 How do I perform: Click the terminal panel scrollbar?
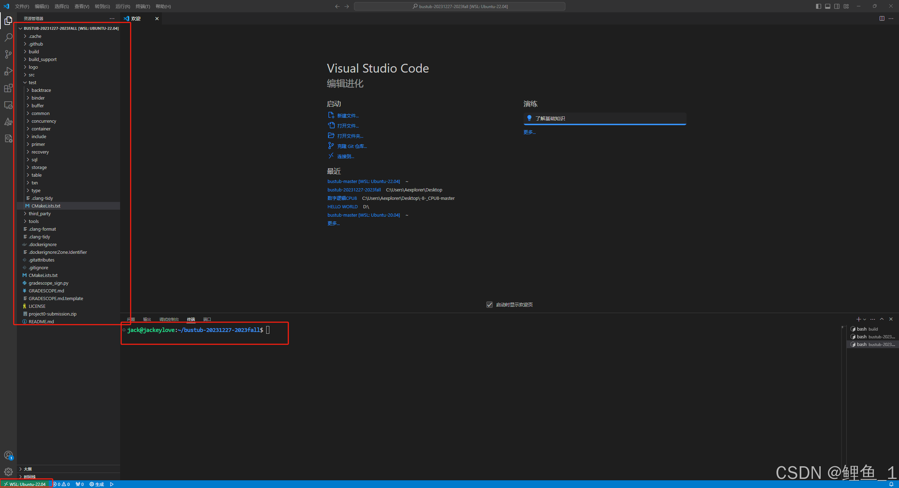click(x=844, y=386)
